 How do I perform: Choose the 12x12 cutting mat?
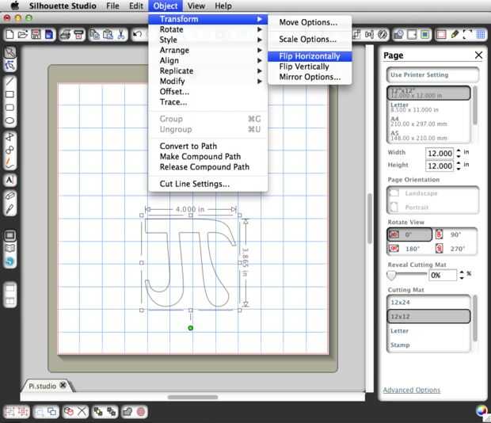429,316
